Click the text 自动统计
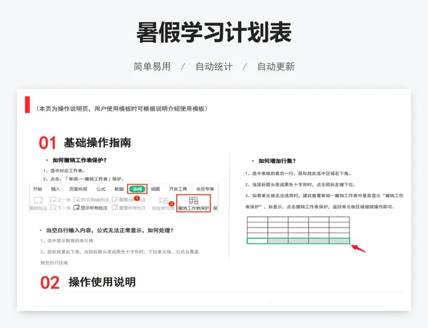 (x=214, y=66)
